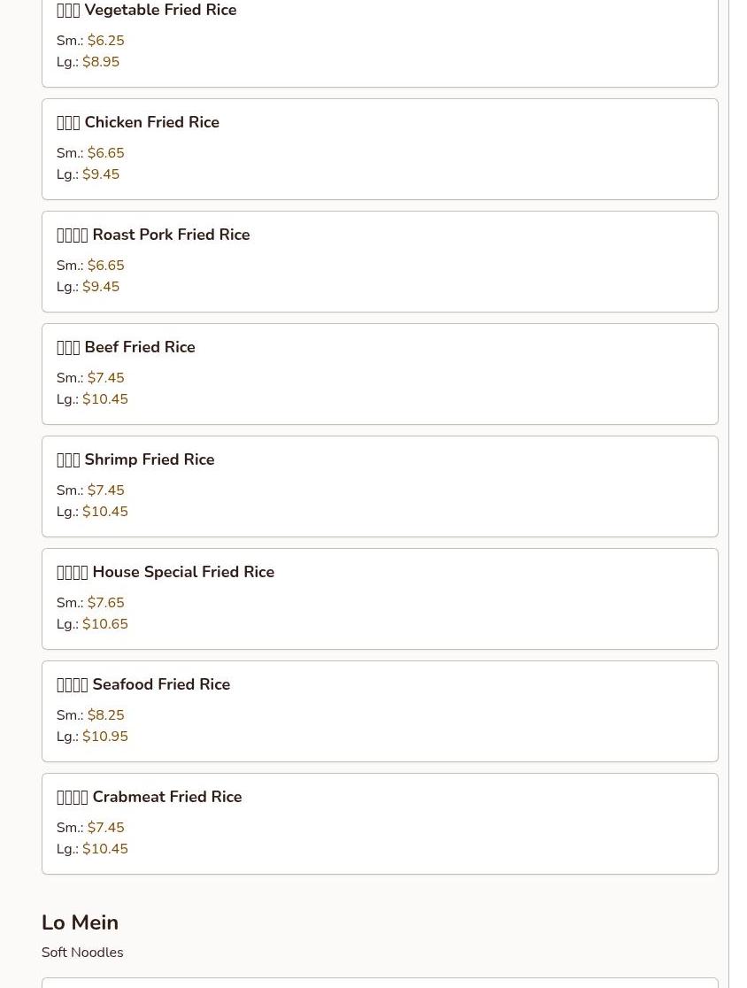Pick Crabmeat Fried Rice large price $10.45

(105, 849)
